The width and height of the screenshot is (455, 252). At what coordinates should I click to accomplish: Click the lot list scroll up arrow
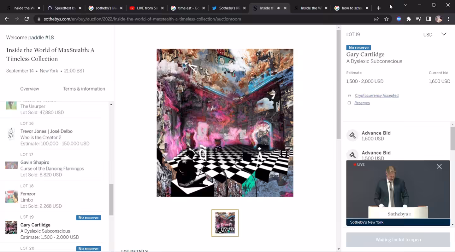pos(111,104)
